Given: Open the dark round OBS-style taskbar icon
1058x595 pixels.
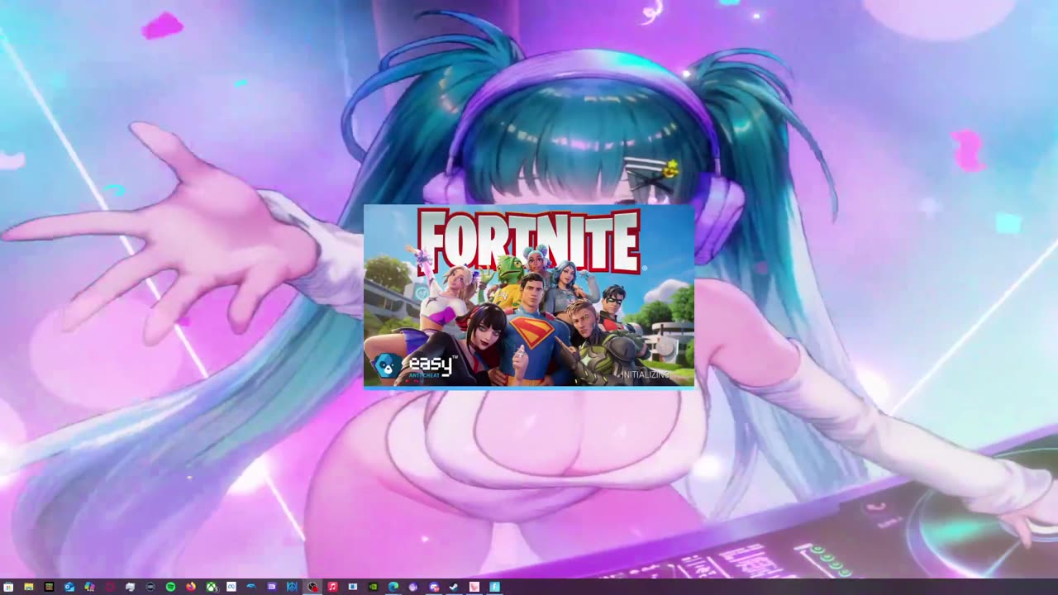Looking at the screenshot, I should (150, 587).
